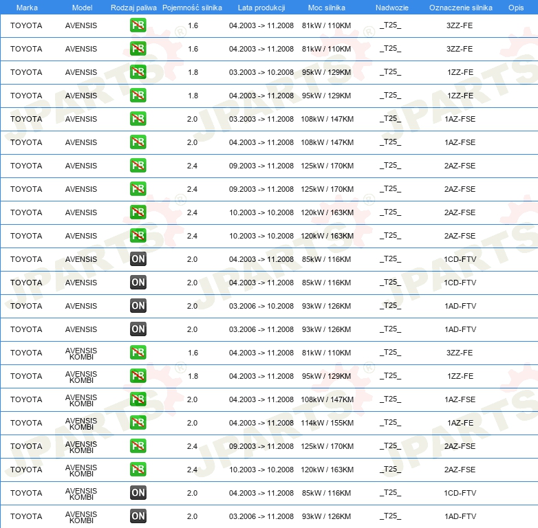The image size is (538, 528).
Task: Click diesel ON icon in Avensis 1AD-FTV 03.2006->11.2008 row
Action: [138, 329]
